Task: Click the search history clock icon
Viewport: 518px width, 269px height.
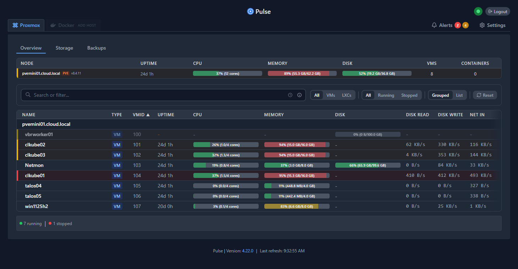Action: coord(290,95)
